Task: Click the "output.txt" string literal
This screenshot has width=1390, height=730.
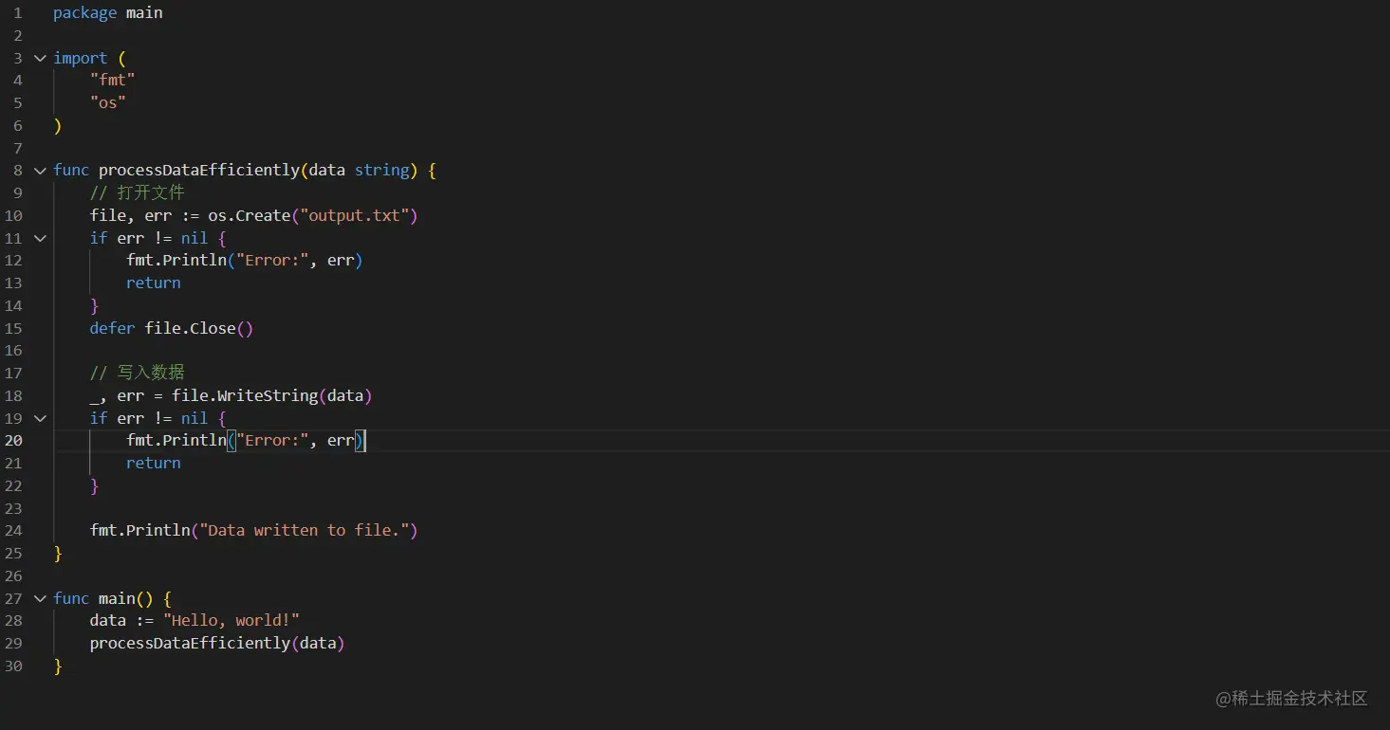Action: tap(354, 215)
